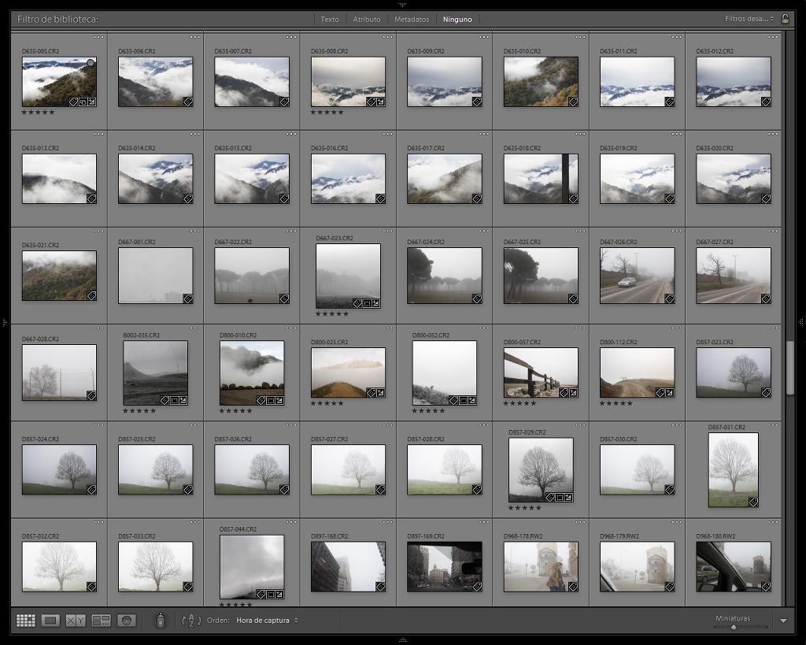Image resolution: width=806 pixels, height=645 pixels.
Task: Click keyword badge on D667-026.CR2
Action: click(x=669, y=298)
